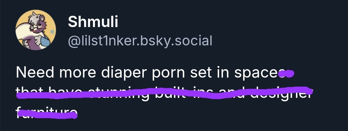This screenshot has width=348, height=131.
Task: Click the blue star in the avatar
Action: 52,32
